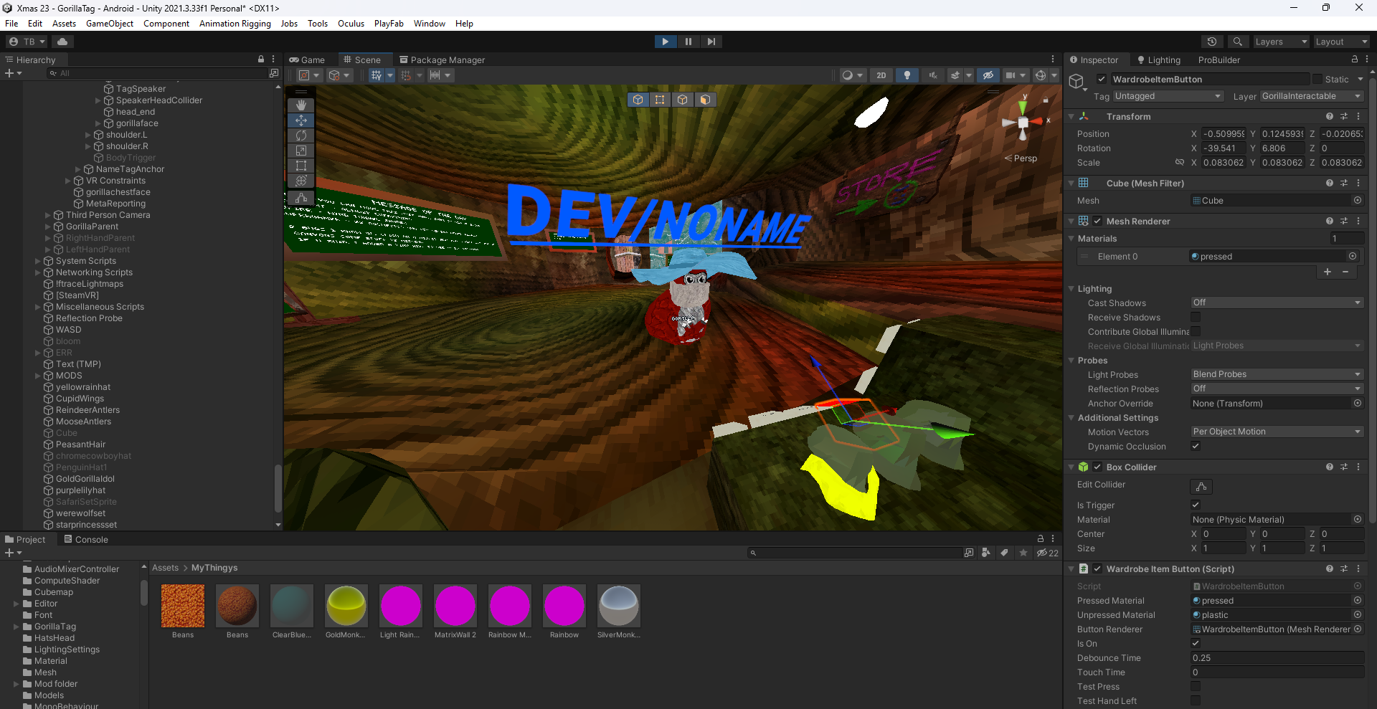Viewport: 1377px width, 709px height.
Task: Click the Step frame button
Action: pos(711,42)
